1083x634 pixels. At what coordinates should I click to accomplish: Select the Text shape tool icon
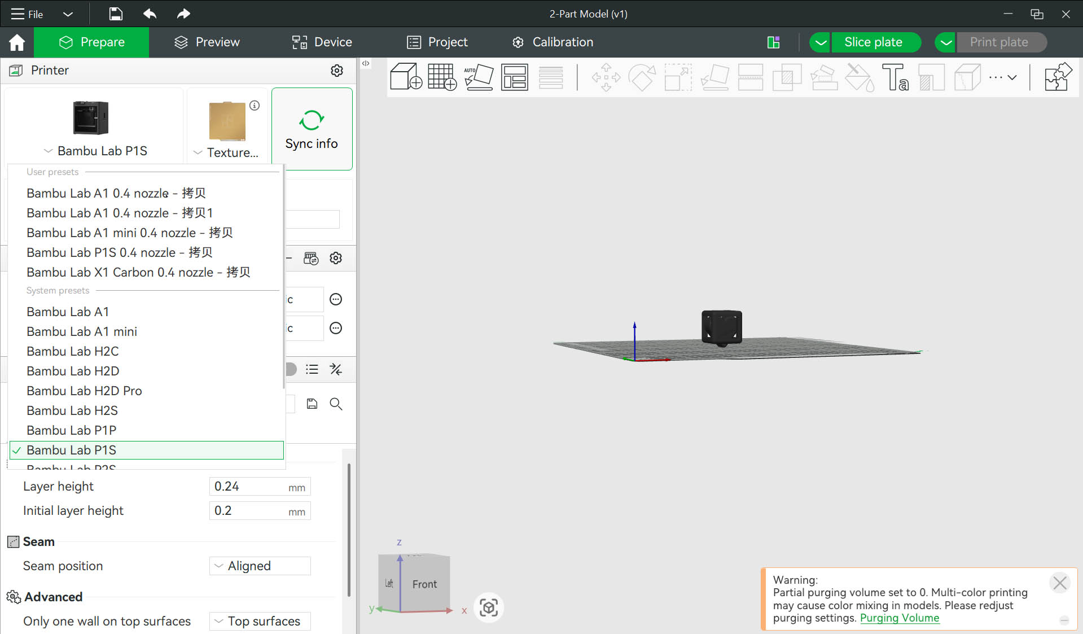(x=896, y=77)
